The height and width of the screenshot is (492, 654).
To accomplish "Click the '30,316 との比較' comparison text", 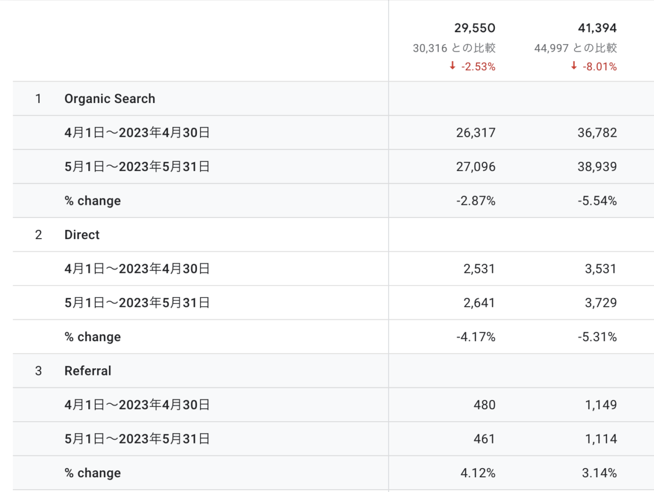I will click(454, 48).
